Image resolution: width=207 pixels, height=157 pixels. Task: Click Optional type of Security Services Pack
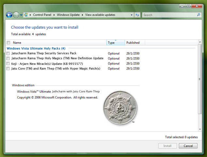tap(114, 53)
